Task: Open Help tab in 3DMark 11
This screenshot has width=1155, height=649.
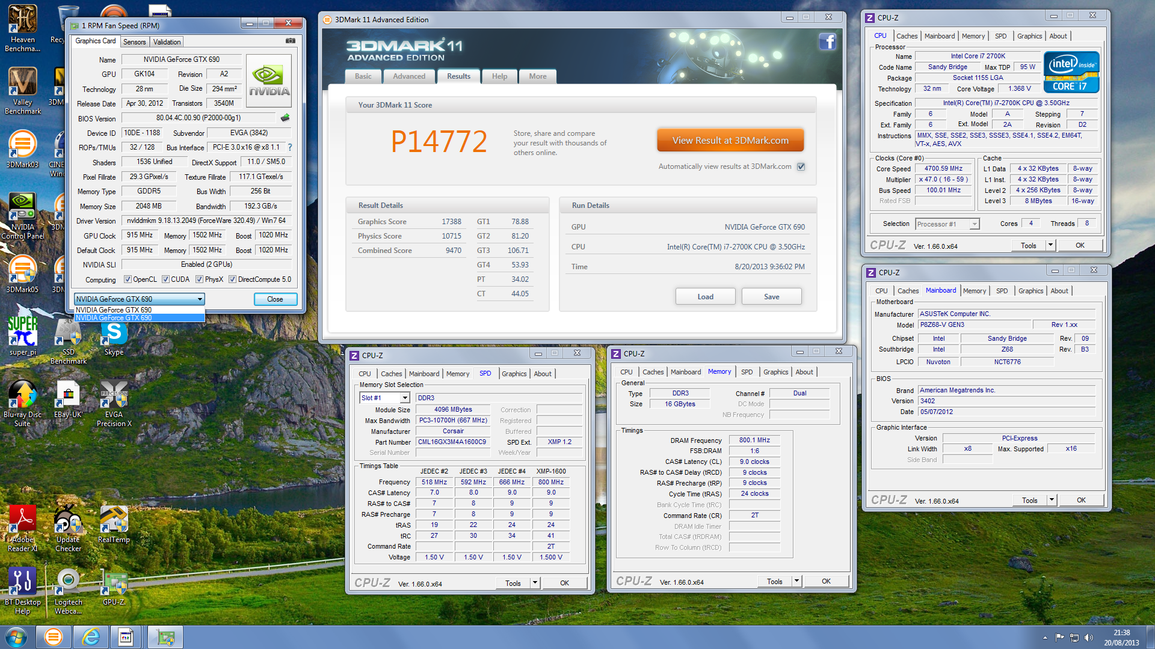Action: 500,76
